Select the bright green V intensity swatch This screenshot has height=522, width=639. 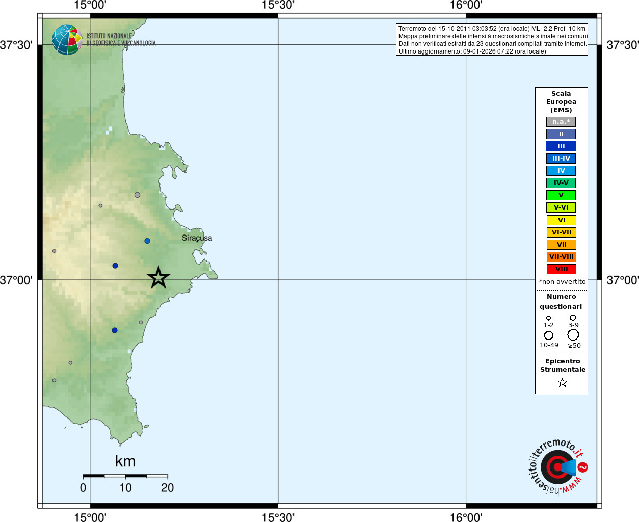click(561, 195)
